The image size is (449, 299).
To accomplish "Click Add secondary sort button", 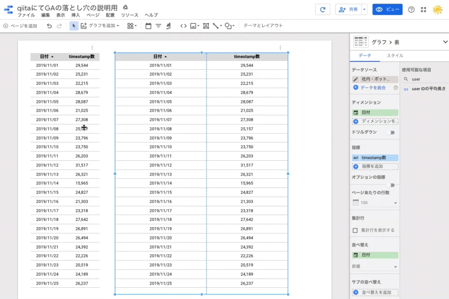I will [x=375, y=292].
